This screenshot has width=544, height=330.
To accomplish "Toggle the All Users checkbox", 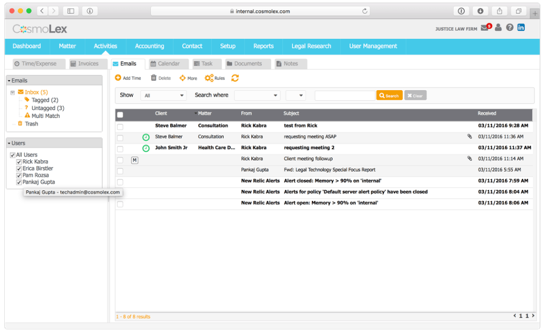I will point(13,155).
